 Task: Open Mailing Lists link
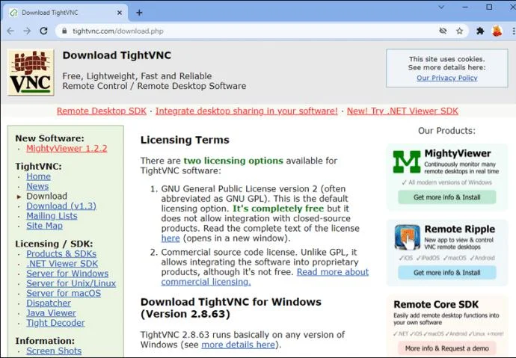point(52,216)
